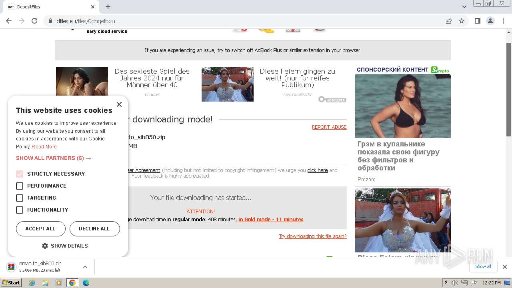Open network status tray icon
Viewport: 512px width, 288px height.
coord(464,283)
